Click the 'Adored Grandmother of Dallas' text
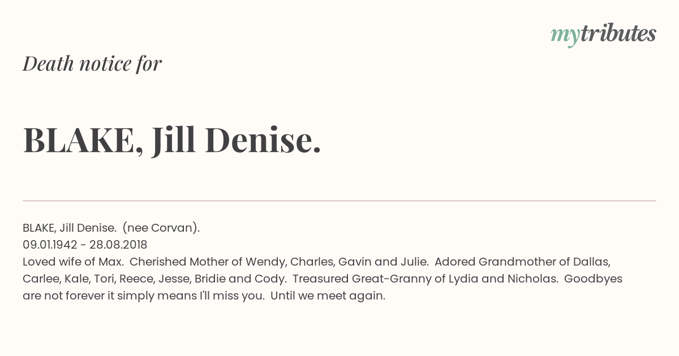Image resolution: width=679 pixels, height=356 pixels. pos(522,262)
